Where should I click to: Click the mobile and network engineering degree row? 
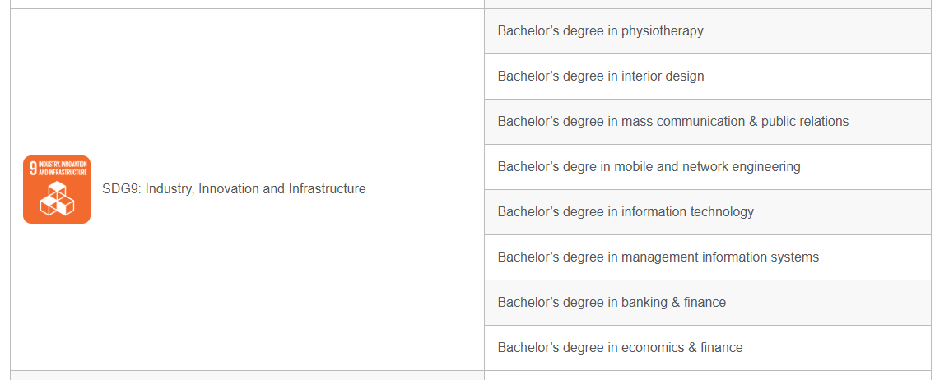(x=649, y=167)
